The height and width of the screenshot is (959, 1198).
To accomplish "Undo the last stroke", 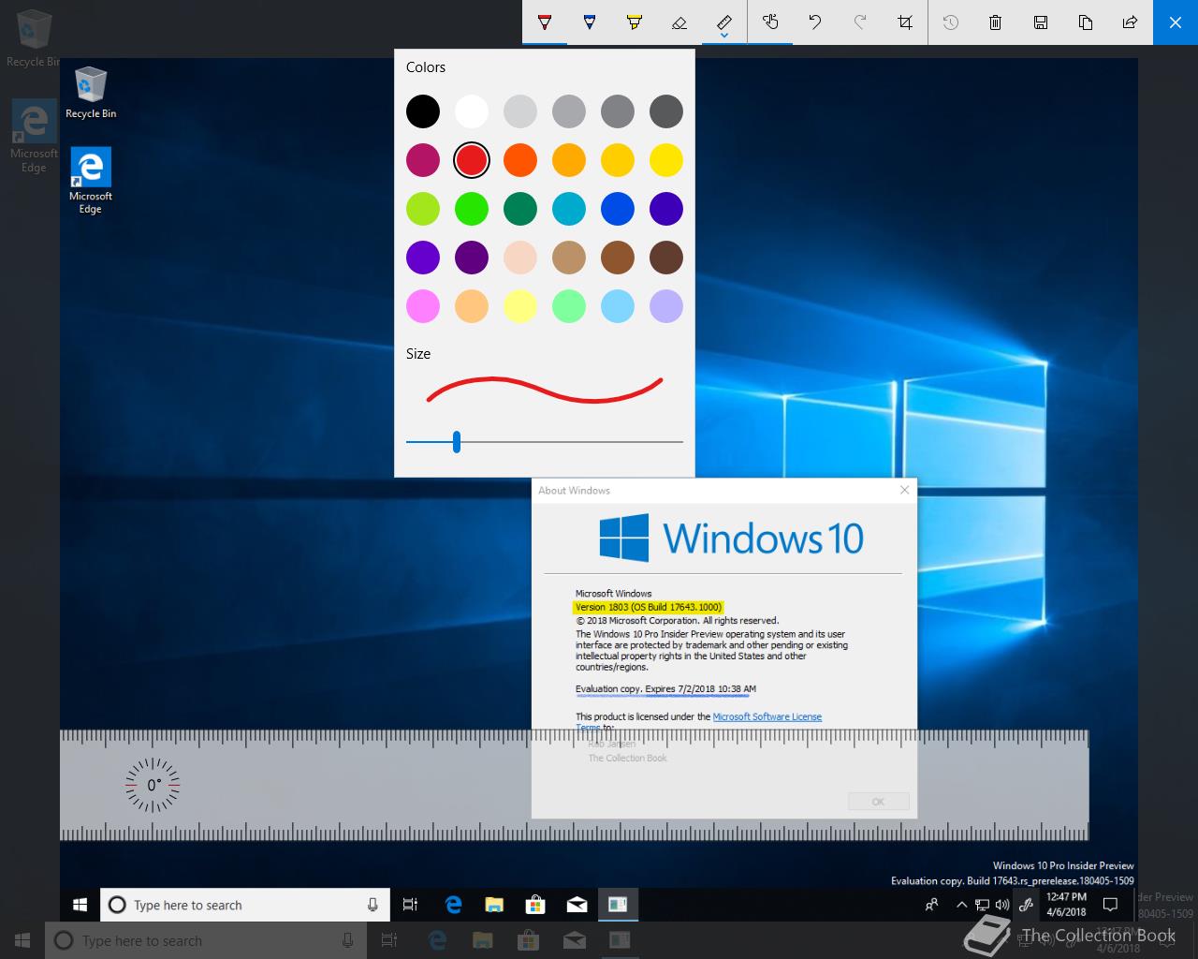I will coord(815,22).
